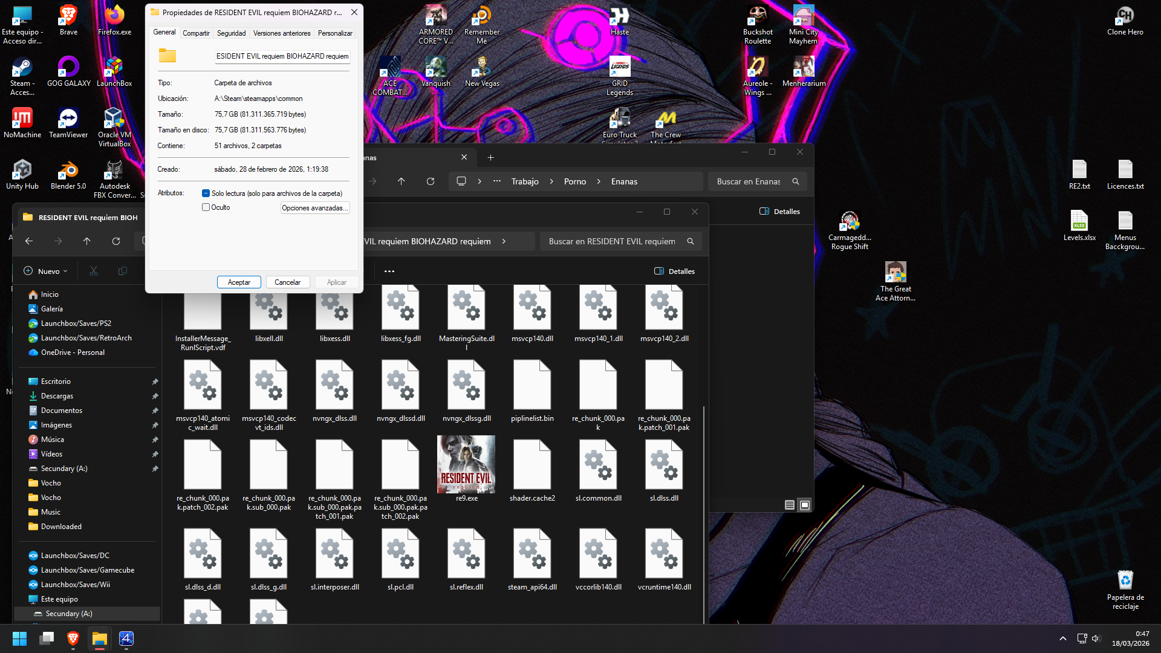Screen dimensions: 1161x653
Task: Select the re9.exe file thumbnail
Action: pyautogui.click(x=466, y=469)
